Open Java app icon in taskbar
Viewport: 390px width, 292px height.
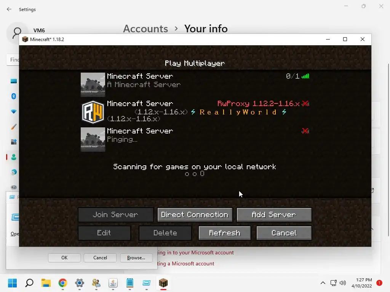tap(113, 283)
